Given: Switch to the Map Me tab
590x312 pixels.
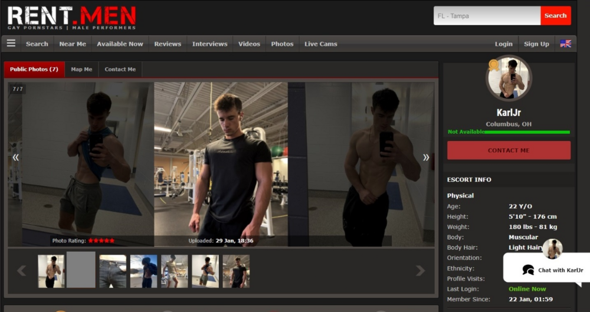Looking at the screenshot, I should click(81, 70).
